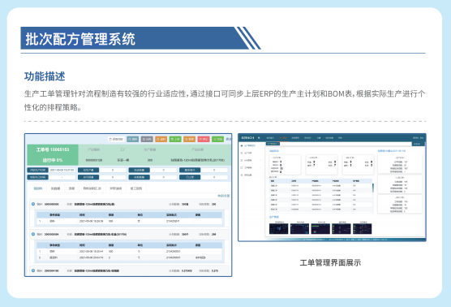Viewport: 451px width, 307px height.
Task: Open the fifth production dashboard thumbnail
Action: [x=362, y=229]
